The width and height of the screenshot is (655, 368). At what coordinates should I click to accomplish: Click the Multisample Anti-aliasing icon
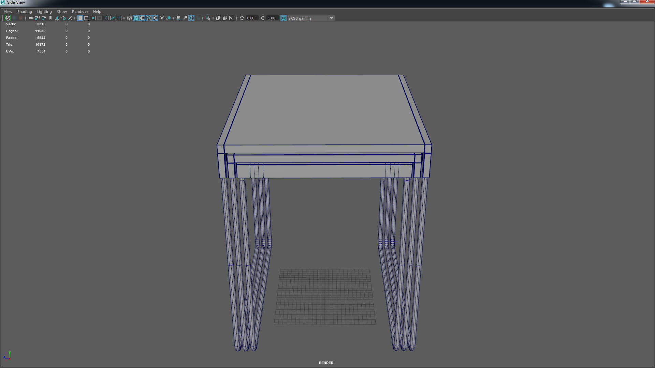191,18
